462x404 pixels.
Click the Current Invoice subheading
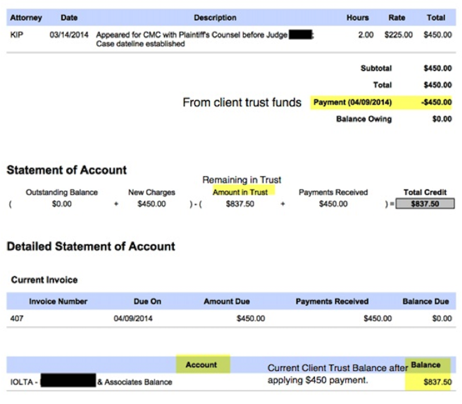point(44,280)
